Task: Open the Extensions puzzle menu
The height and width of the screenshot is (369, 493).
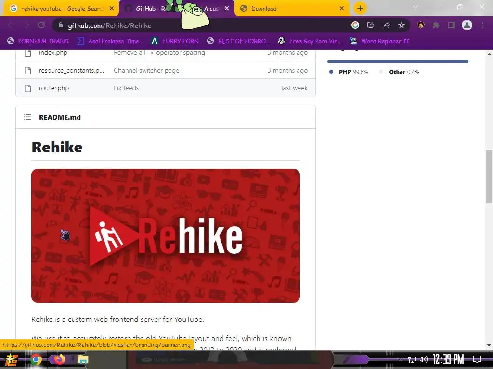Action: (x=436, y=25)
